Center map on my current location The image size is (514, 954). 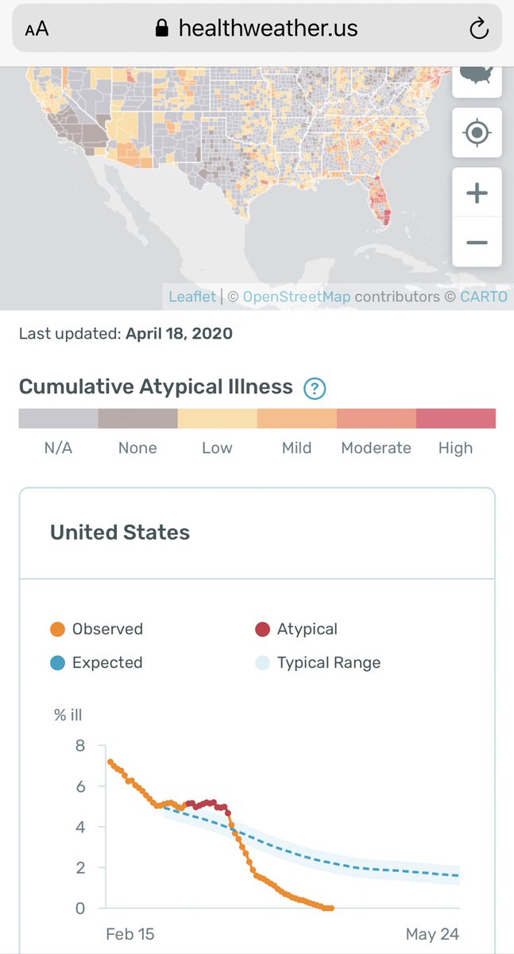pos(477,133)
